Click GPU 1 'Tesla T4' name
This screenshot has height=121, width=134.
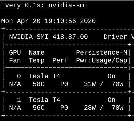(x=44, y=100)
